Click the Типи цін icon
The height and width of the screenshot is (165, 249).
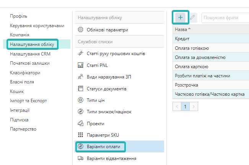(x=80, y=100)
